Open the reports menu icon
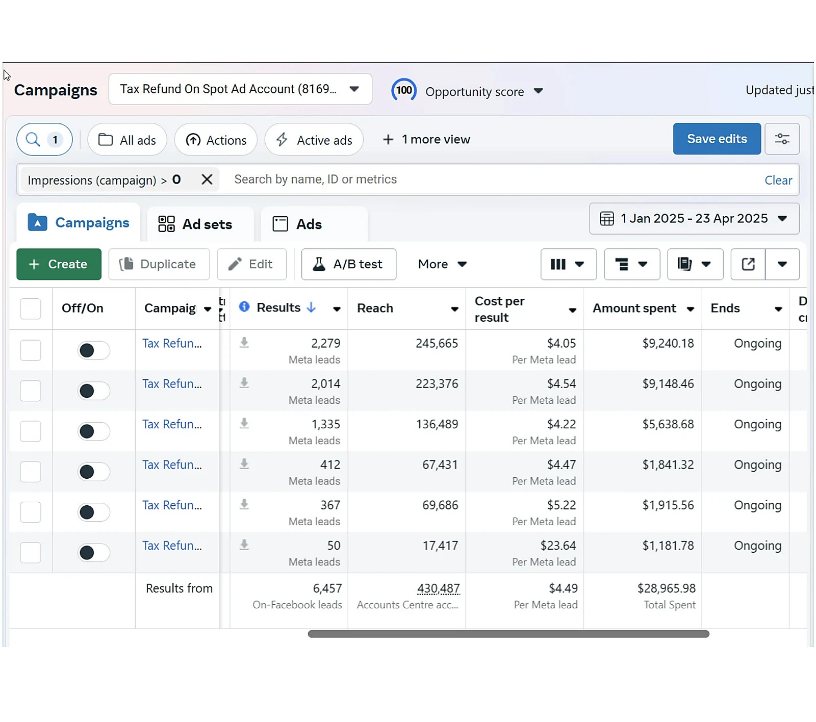816x722 pixels. coord(695,264)
